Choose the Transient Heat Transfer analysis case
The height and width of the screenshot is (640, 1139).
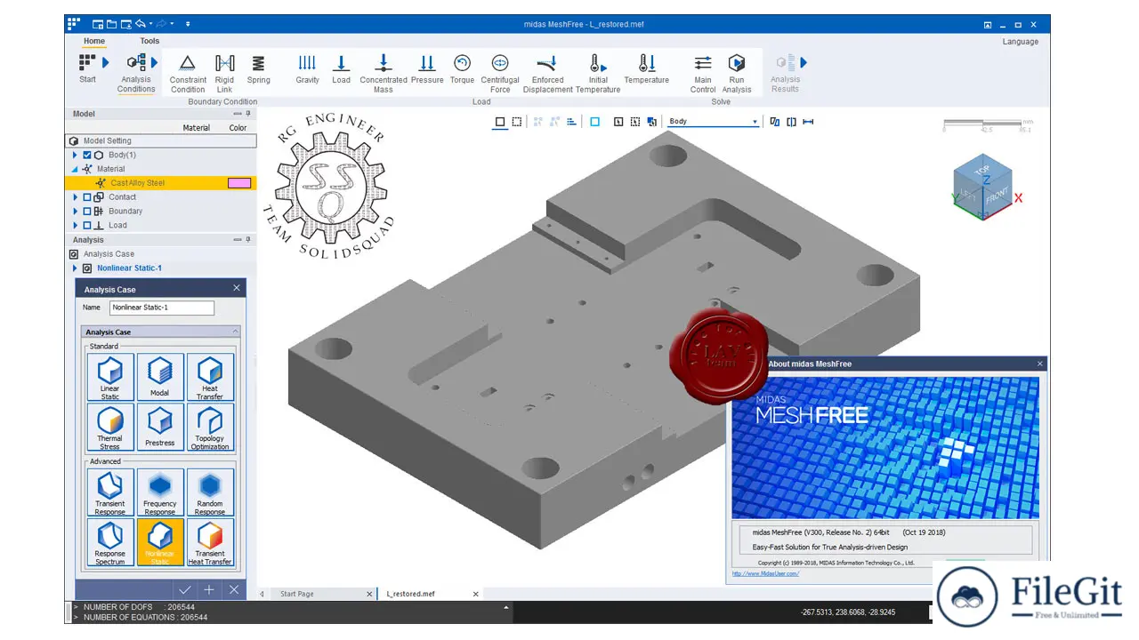point(210,542)
